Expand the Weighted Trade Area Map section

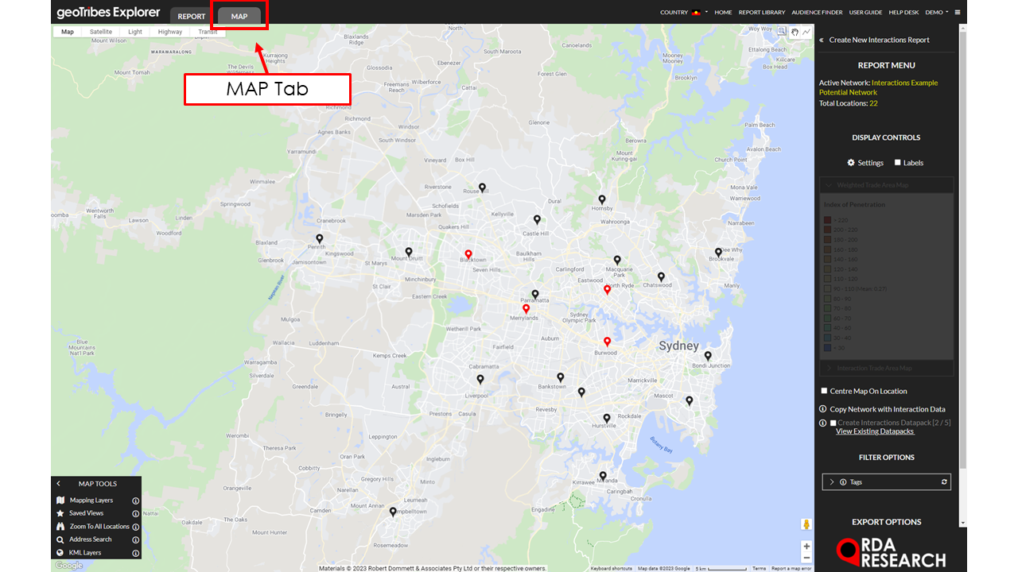886,185
